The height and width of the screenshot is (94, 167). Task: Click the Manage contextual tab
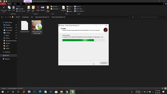point(28,1)
